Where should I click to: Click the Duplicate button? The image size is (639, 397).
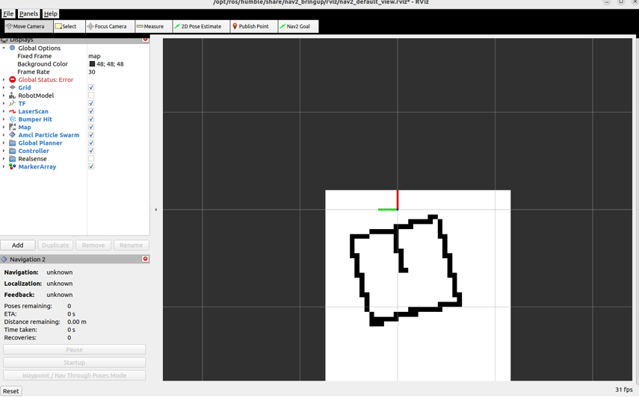click(x=55, y=246)
